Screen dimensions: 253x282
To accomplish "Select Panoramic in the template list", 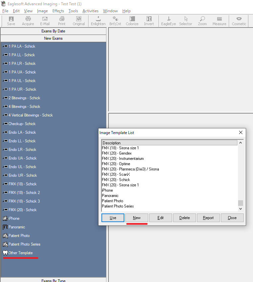I will (110, 196).
